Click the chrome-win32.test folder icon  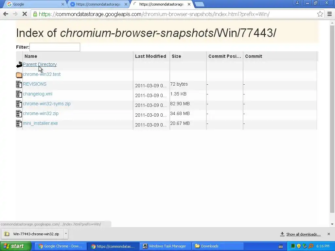click(x=19, y=75)
